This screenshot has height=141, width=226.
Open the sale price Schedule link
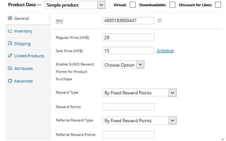(x=165, y=51)
